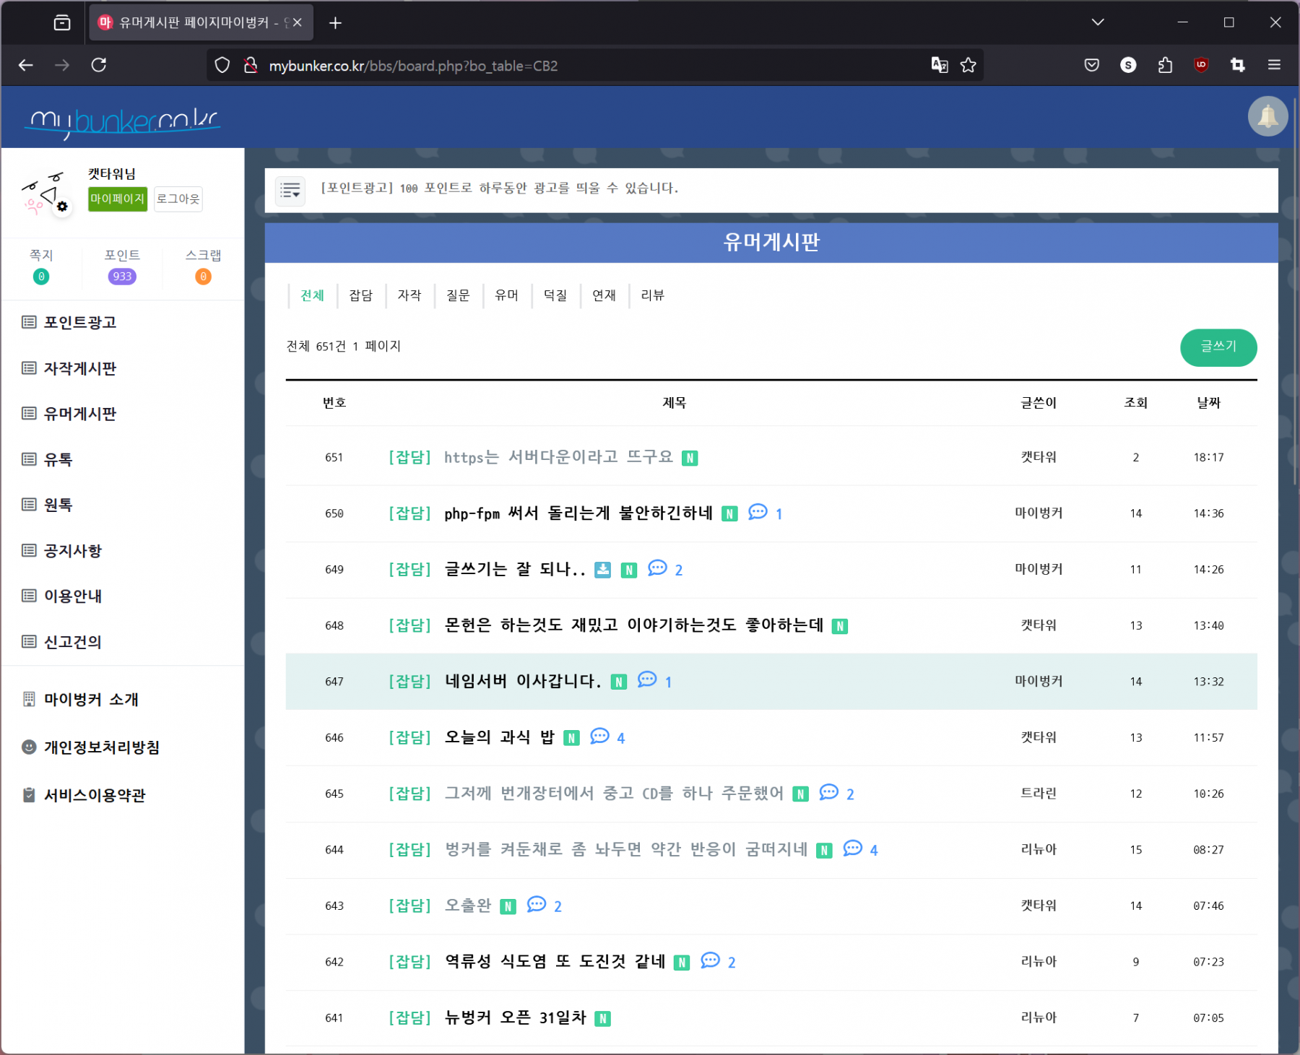Click the profile settings gear icon
The width and height of the screenshot is (1300, 1055).
(63, 207)
